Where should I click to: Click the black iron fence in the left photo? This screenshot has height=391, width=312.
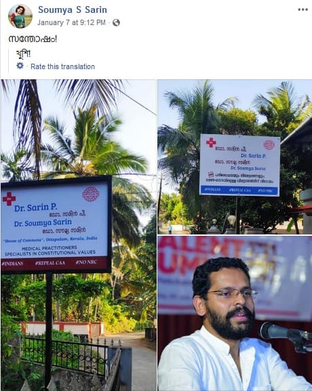[65, 354]
